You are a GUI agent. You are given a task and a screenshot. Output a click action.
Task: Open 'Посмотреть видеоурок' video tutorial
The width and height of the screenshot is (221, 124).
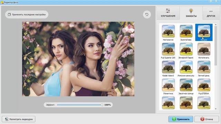coord(19,119)
